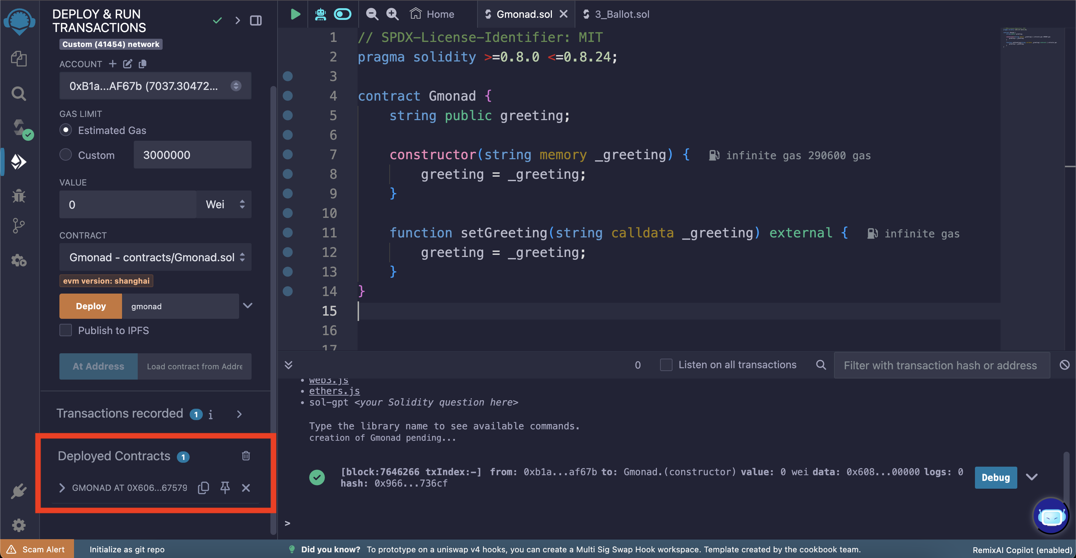Open the Solidity compiler plugin icon
1076x558 pixels.
coord(20,128)
